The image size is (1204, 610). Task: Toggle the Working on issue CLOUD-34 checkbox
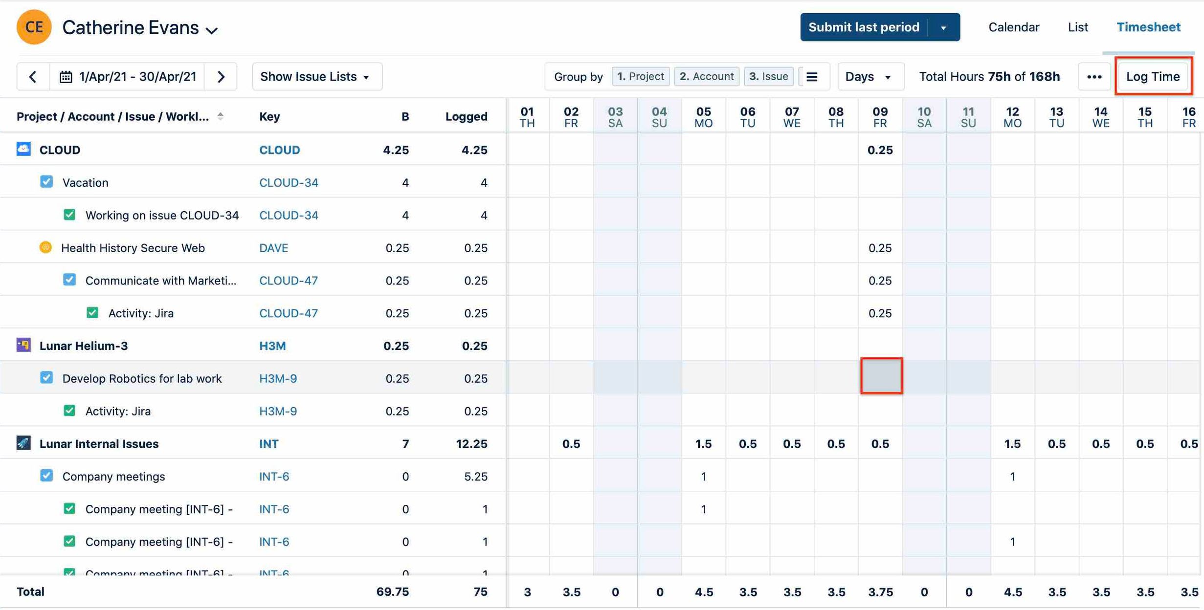click(69, 214)
